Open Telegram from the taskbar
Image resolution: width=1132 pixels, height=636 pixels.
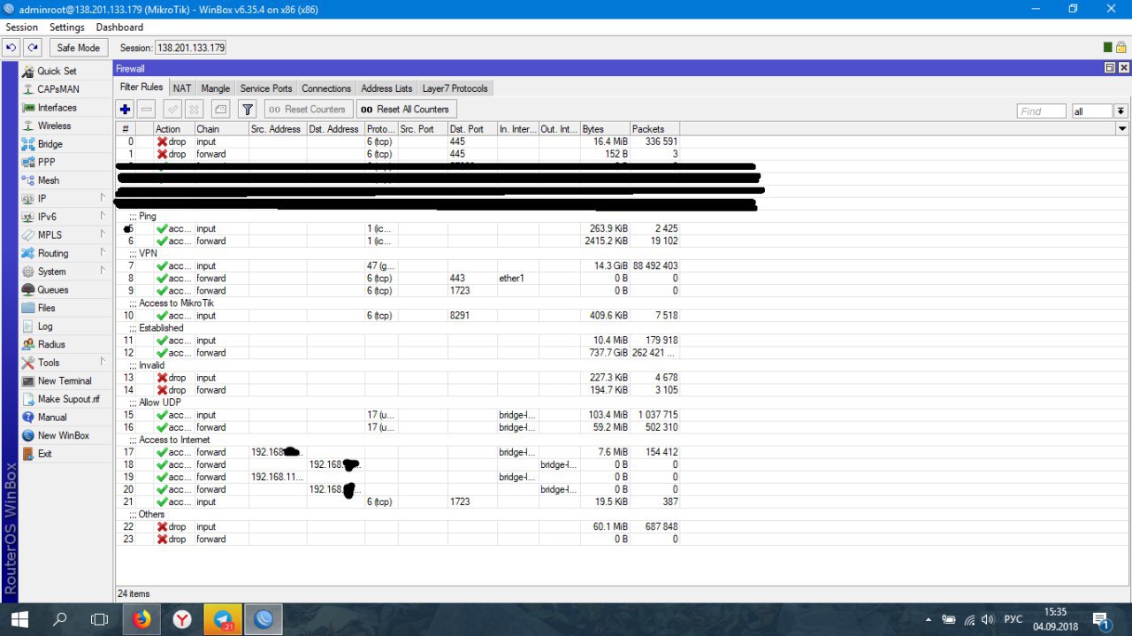pyautogui.click(x=223, y=620)
